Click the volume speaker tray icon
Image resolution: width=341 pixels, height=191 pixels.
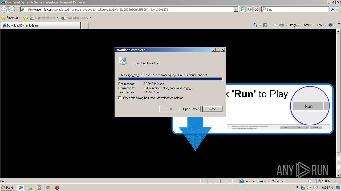point(309,188)
